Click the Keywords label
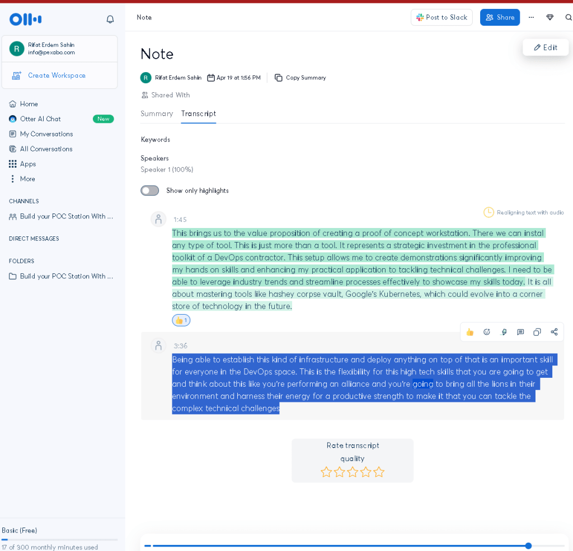This screenshot has height=551, width=573. tap(156, 140)
